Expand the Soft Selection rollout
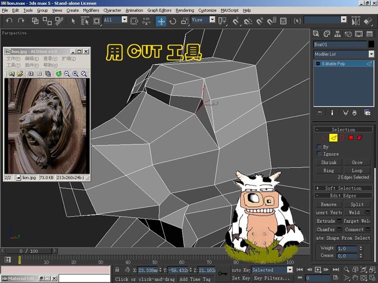The height and width of the screenshot is (283, 378). click(x=343, y=188)
